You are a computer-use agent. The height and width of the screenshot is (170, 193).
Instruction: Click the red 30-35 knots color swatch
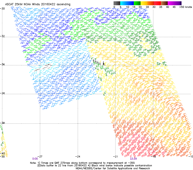(158, 3)
